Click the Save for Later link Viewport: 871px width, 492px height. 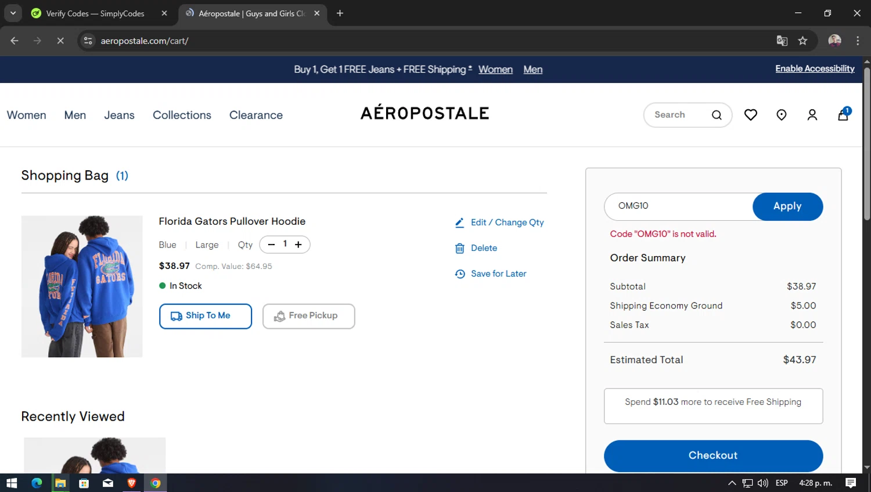(x=498, y=274)
